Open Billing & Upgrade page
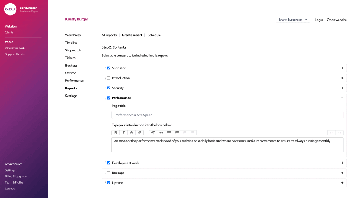 click(16, 176)
